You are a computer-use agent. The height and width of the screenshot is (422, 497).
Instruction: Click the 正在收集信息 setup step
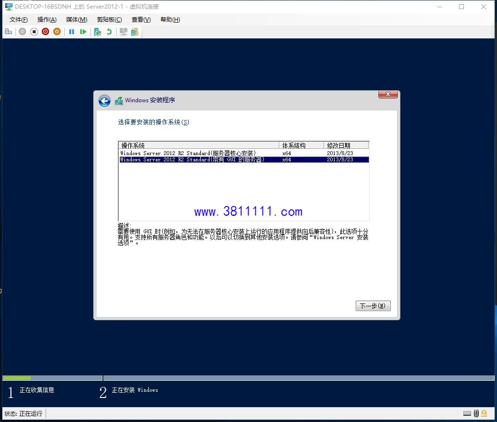tap(37, 390)
